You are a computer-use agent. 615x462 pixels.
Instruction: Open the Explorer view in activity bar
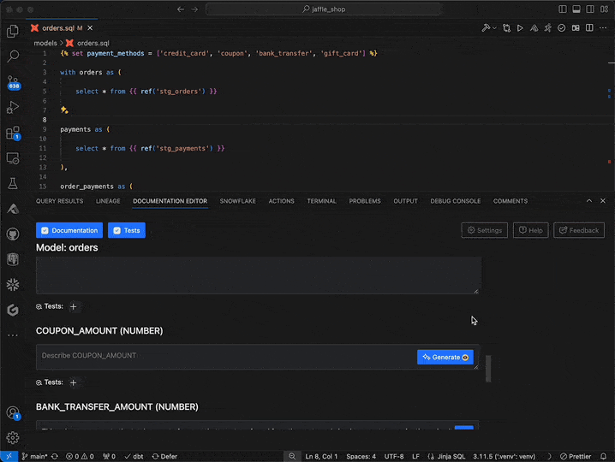(x=13, y=31)
